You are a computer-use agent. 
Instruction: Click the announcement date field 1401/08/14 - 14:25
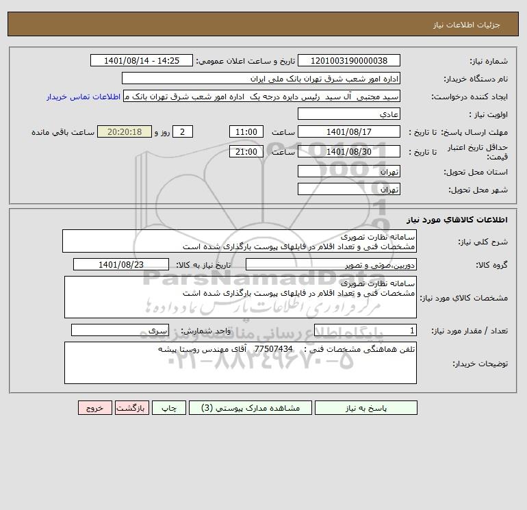[x=142, y=60]
